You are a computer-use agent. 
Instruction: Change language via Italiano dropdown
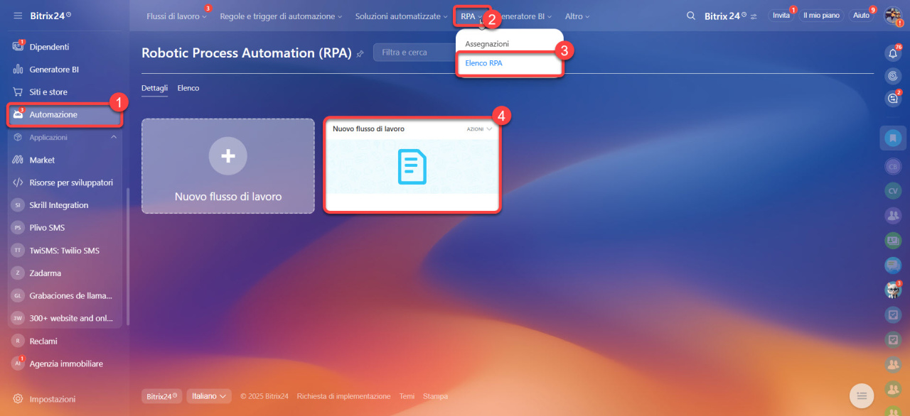click(209, 396)
